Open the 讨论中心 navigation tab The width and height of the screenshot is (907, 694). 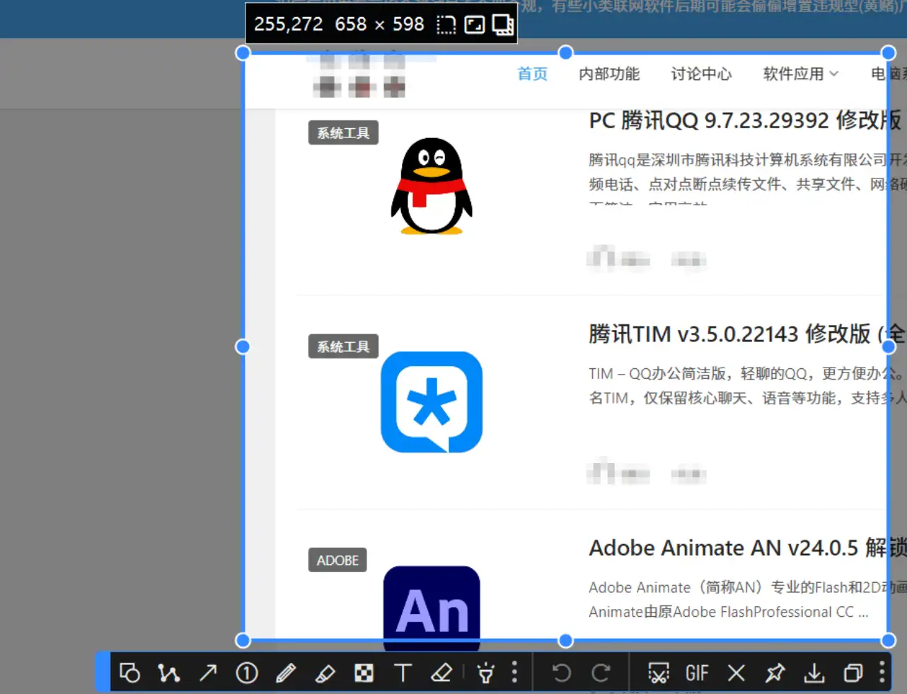701,74
